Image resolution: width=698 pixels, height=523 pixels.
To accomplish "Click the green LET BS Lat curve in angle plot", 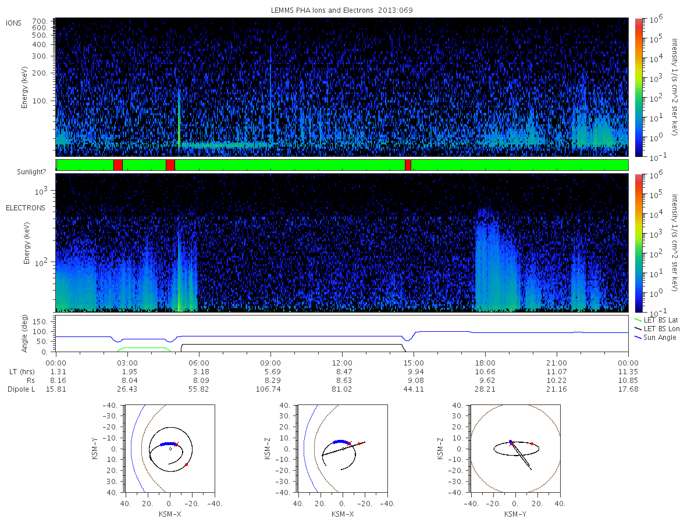I will 143,348.
